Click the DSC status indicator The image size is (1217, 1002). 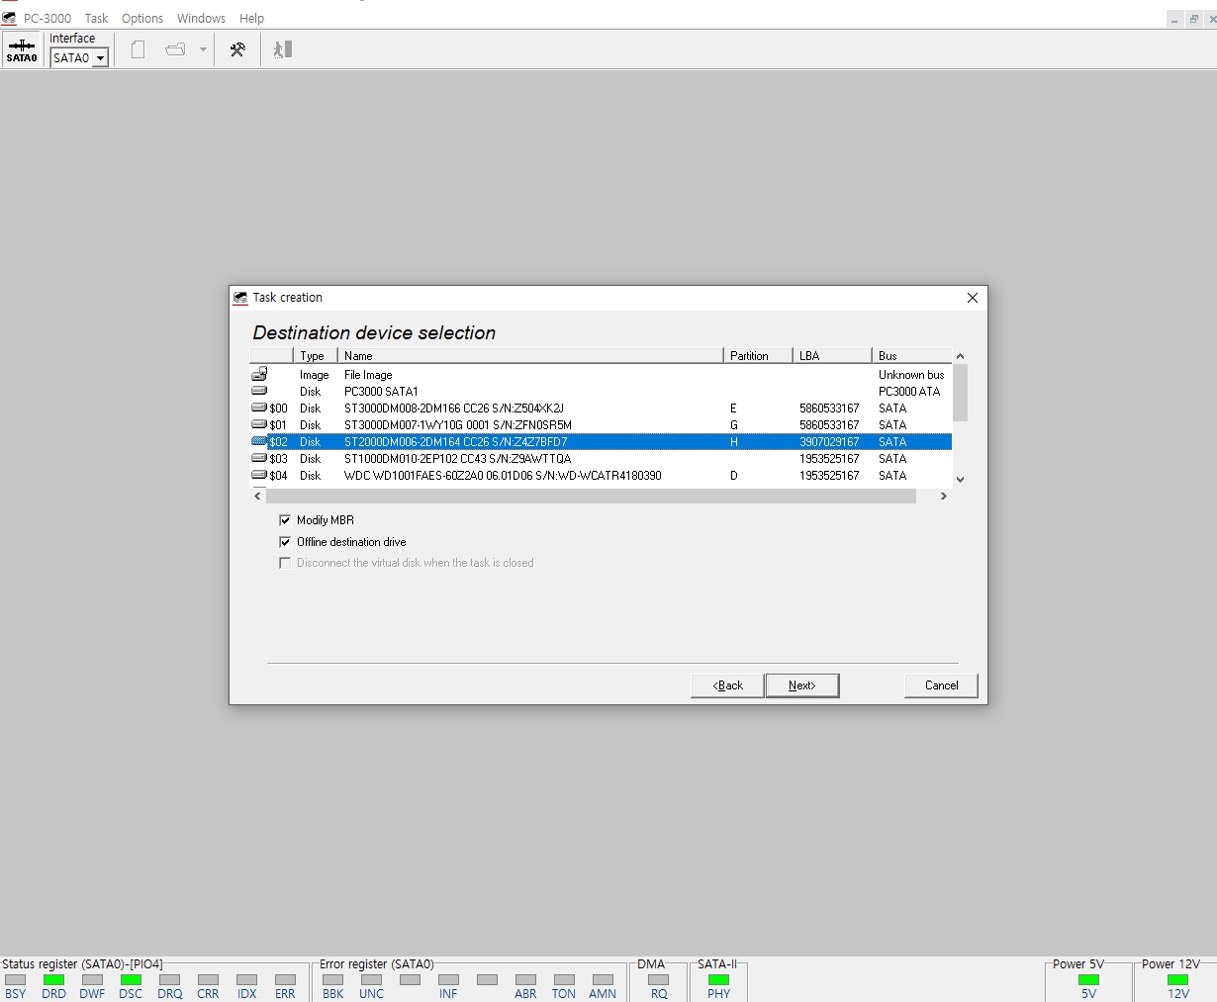coord(131,980)
